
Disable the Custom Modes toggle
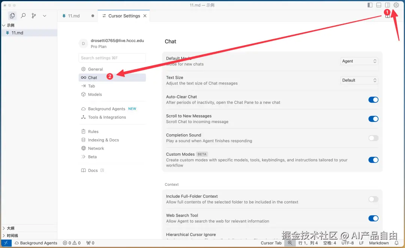373,160
